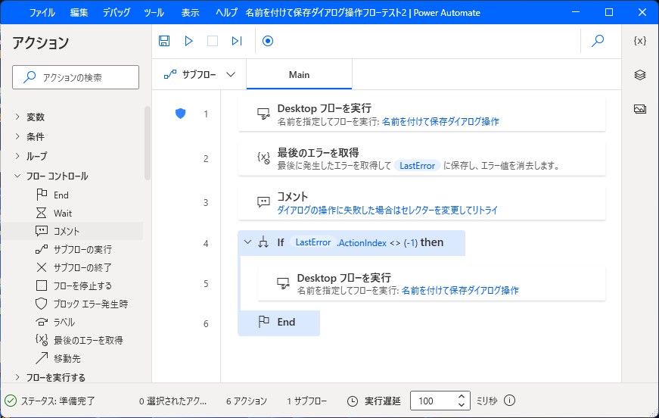This screenshot has width=659, height=418.
Task: Expand the フローを実行する category
Action: point(17,377)
